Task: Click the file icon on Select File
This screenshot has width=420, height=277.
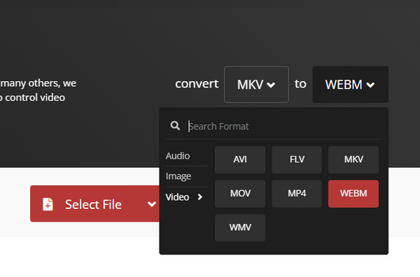Action: 48,204
